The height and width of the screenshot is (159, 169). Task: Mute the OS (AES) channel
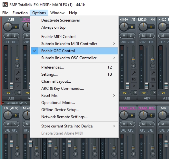pyautogui.click(x=8, y=124)
